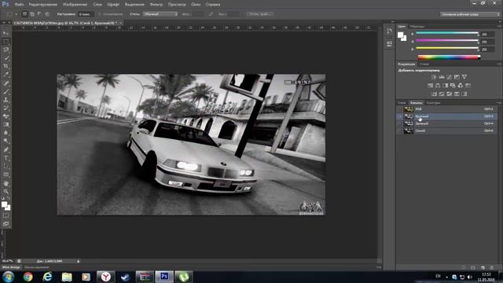503x283 pixels.
Task: Select the Зеленый channel row
Action: (447, 123)
